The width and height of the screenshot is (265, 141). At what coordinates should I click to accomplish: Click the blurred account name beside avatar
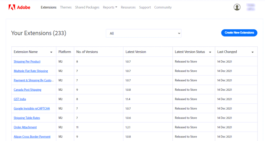point(251,7)
